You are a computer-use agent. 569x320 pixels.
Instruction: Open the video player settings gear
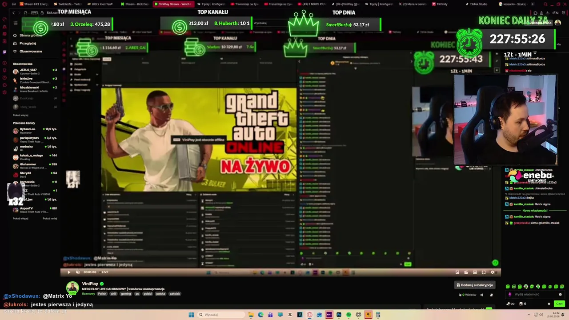click(492, 272)
